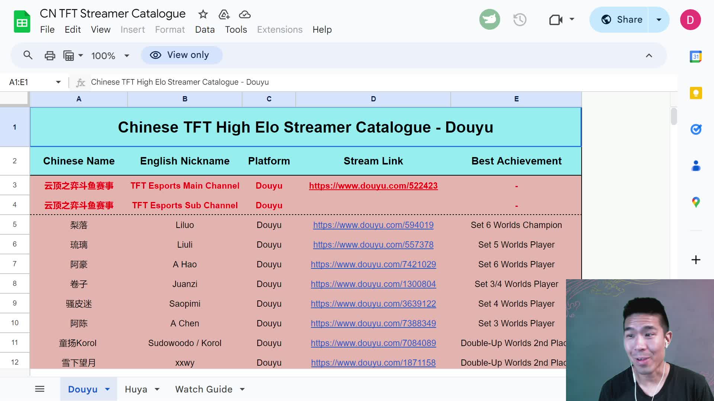Select row 5 header

click(15, 224)
